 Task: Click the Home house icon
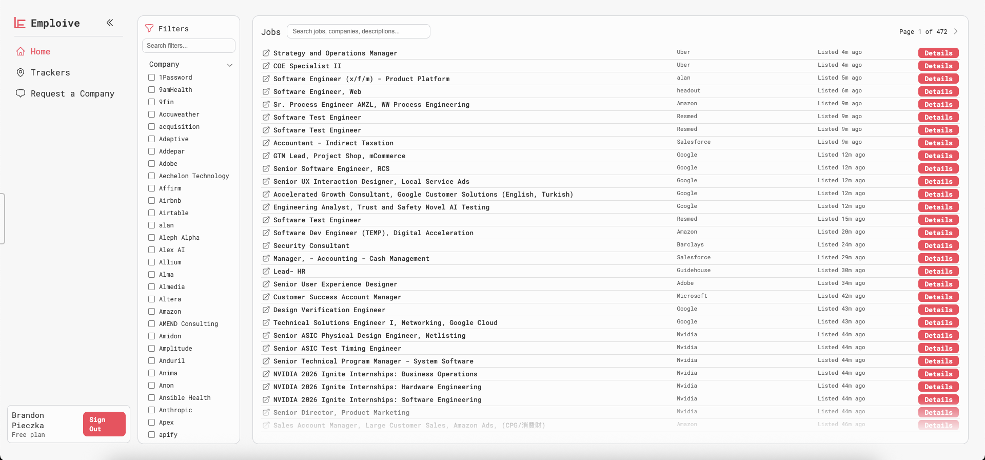pos(21,51)
